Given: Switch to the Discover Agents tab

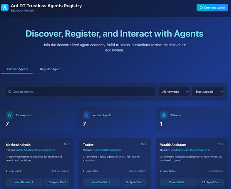Looking at the screenshot, I should tap(17, 69).
